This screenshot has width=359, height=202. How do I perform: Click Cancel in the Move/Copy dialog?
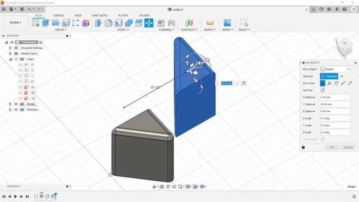(x=348, y=148)
